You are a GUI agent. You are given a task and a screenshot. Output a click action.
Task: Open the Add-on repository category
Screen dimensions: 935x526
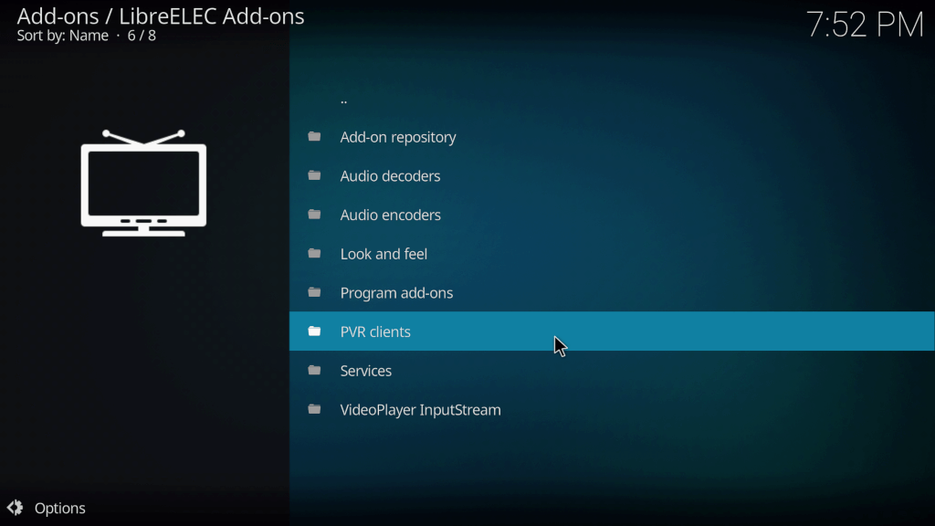397,137
